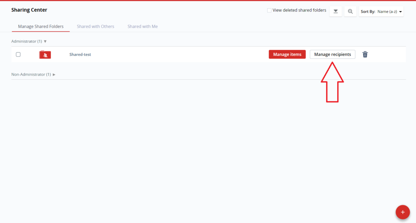Click the zoom out magnifier icon

point(350,11)
